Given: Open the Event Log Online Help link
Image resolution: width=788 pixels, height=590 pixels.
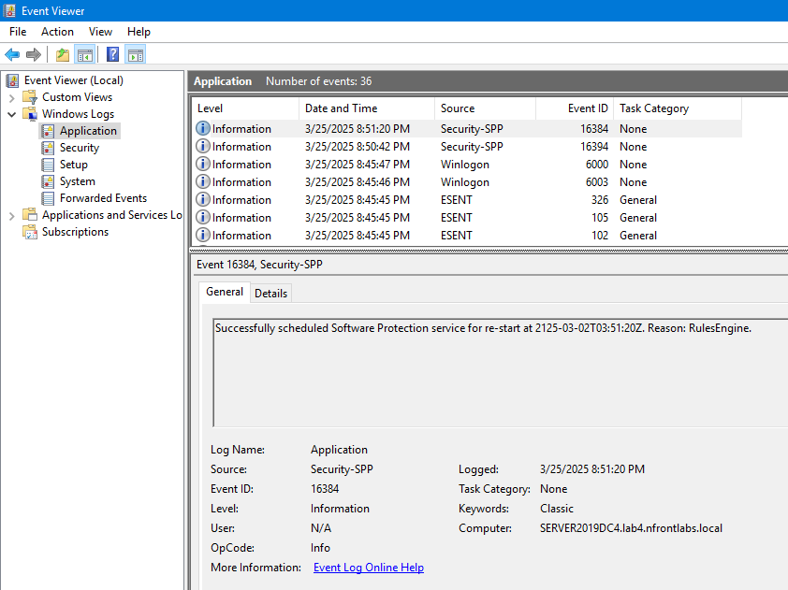Looking at the screenshot, I should point(368,568).
